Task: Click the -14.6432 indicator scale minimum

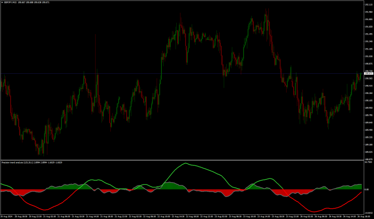Action: [x=369, y=213]
